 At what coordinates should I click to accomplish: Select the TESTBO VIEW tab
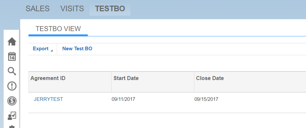coord(58,29)
